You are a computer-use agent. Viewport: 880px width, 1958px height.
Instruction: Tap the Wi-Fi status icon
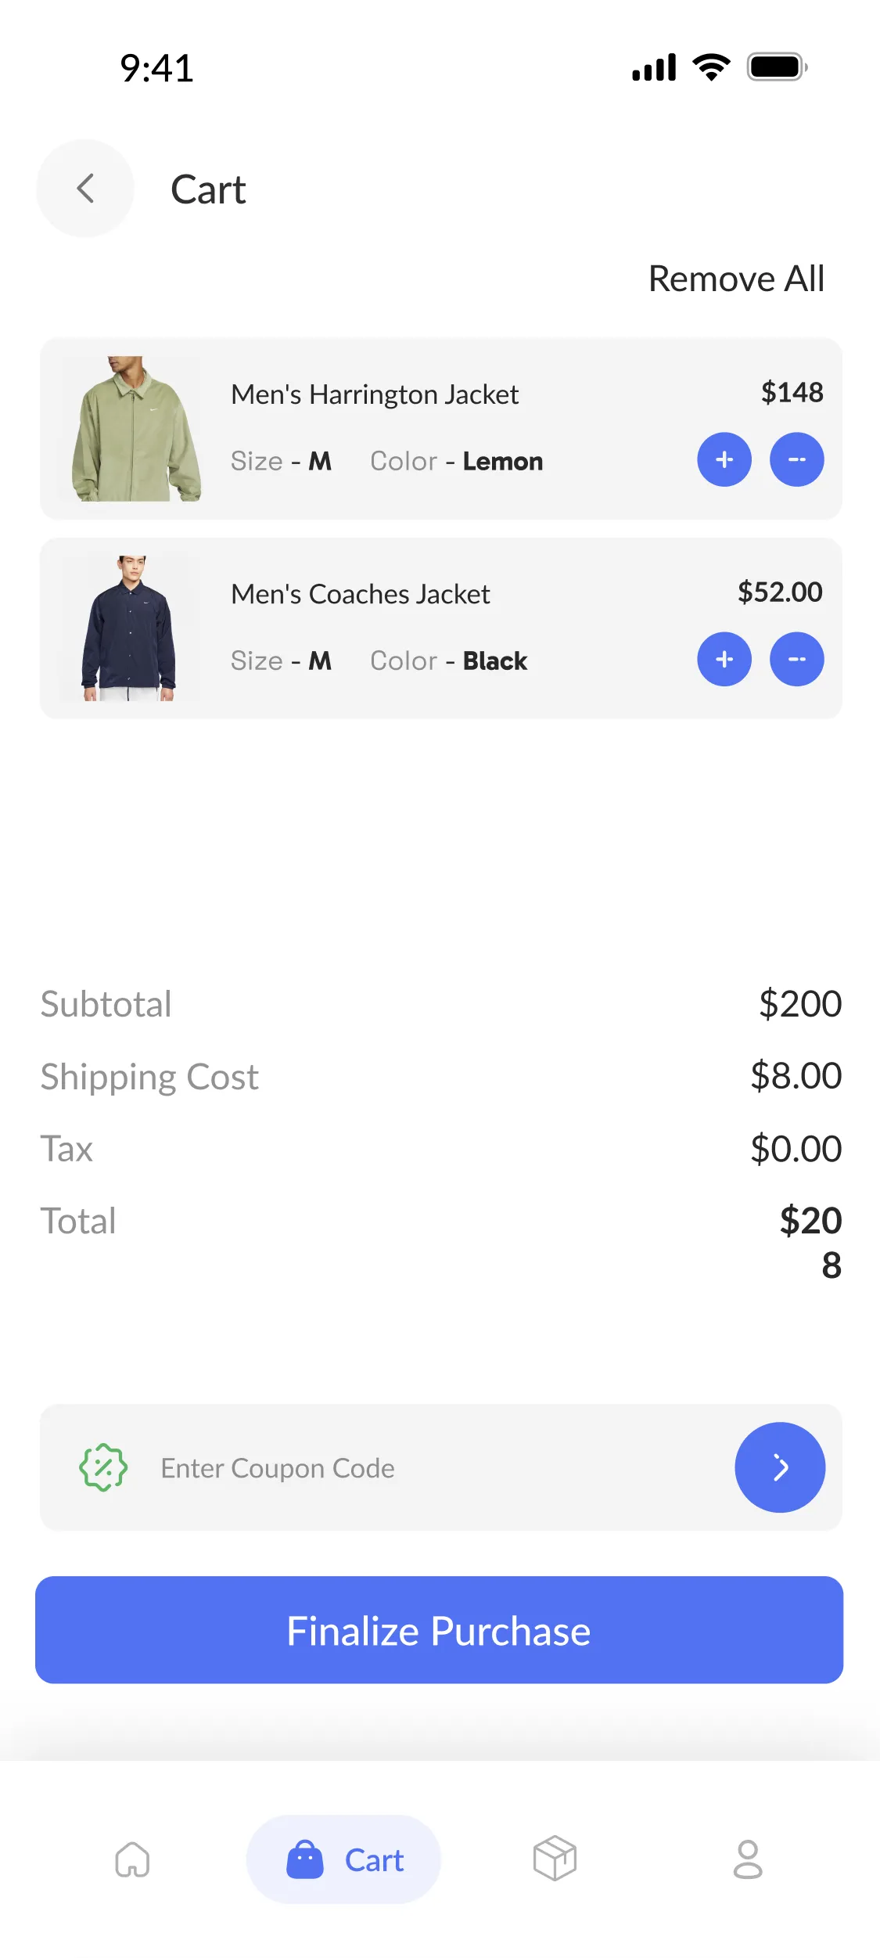pos(712,67)
